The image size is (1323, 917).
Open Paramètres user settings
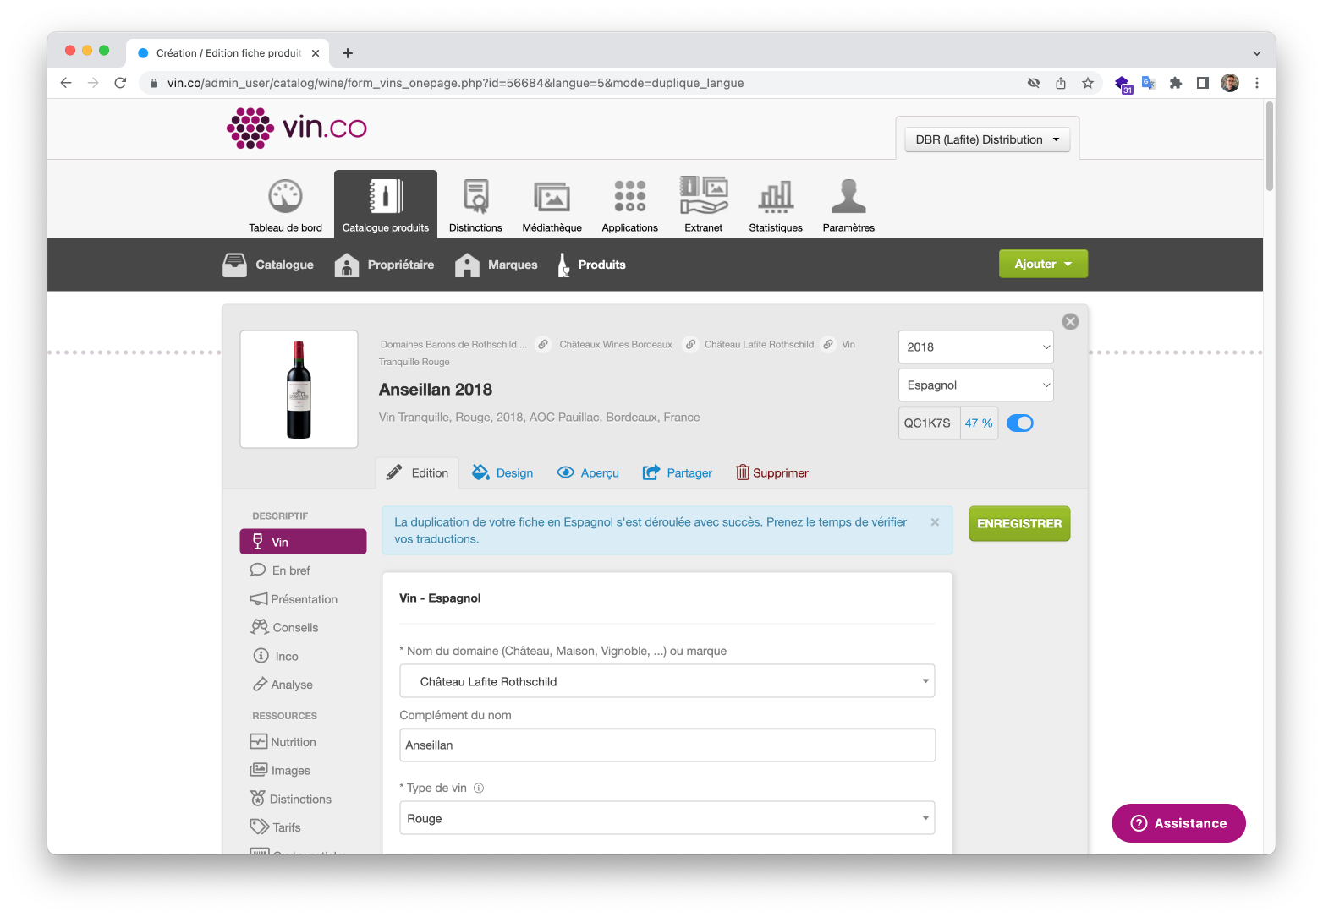pos(848,205)
